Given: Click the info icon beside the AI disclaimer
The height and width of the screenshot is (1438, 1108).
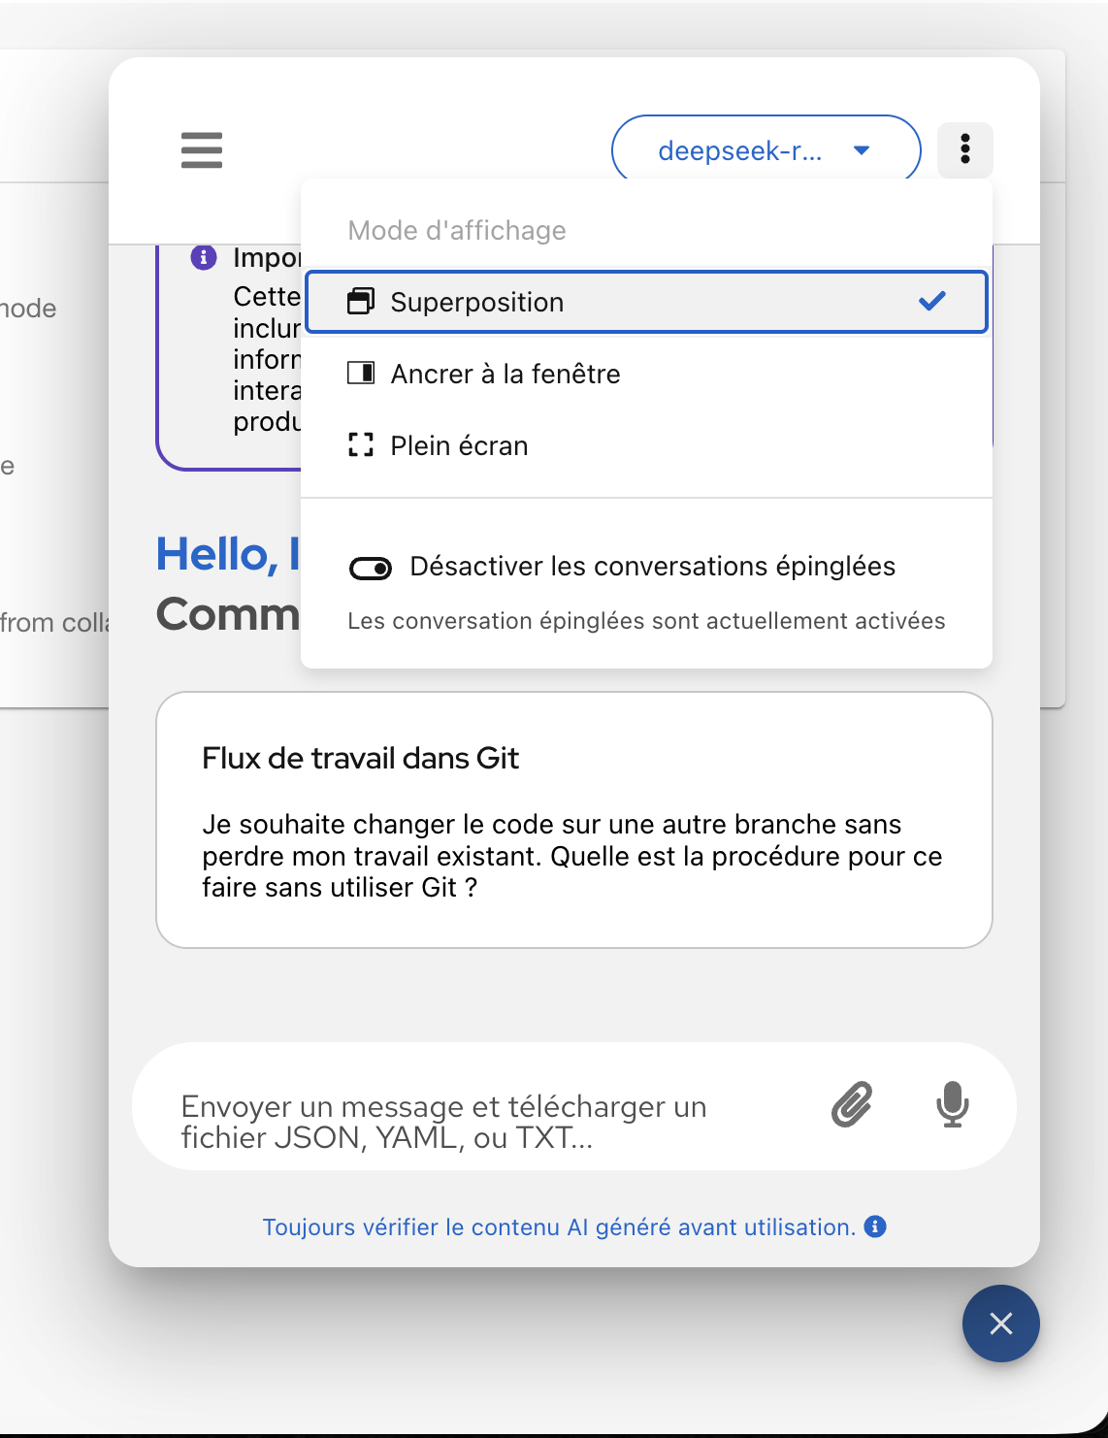Looking at the screenshot, I should point(875,1226).
